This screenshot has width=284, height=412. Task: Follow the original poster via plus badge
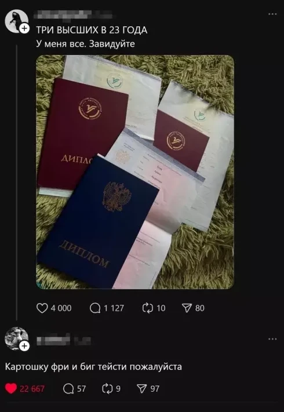pyautogui.click(x=24, y=28)
